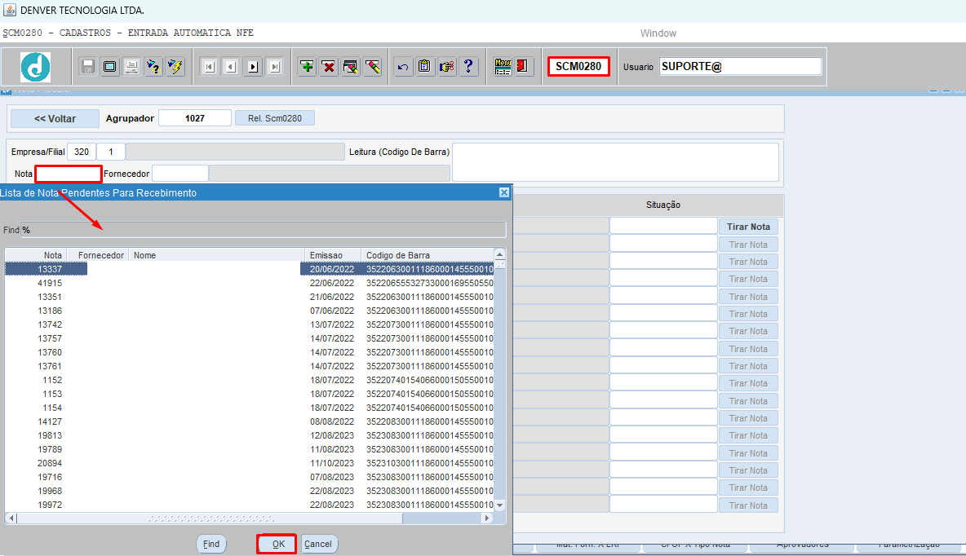This screenshot has width=966, height=556.
Task: Open help with the question mark icon
Action: 468,67
